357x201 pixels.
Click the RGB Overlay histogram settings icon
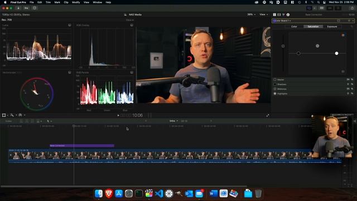[x=132, y=25]
